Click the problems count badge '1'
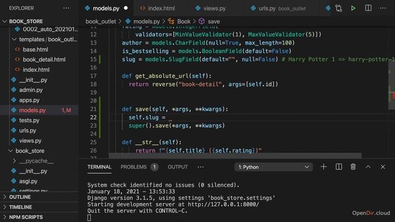 pyautogui.click(x=154, y=167)
